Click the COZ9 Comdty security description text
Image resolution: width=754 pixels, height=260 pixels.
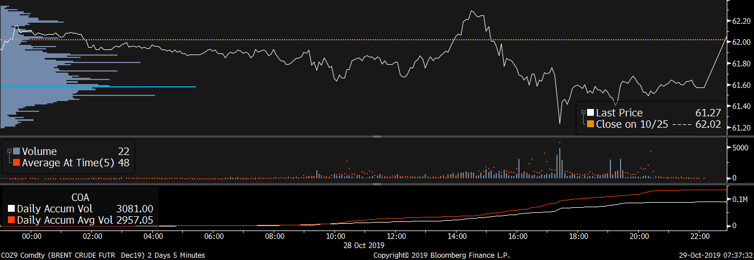[x=102, y=255]
